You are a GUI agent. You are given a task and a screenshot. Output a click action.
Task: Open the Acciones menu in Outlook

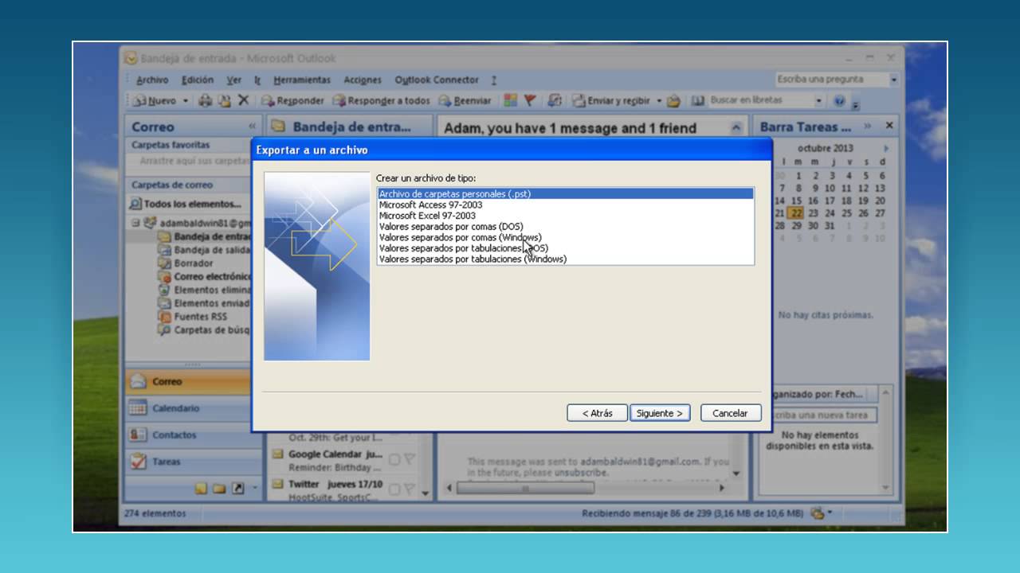[x=363, y=80]
